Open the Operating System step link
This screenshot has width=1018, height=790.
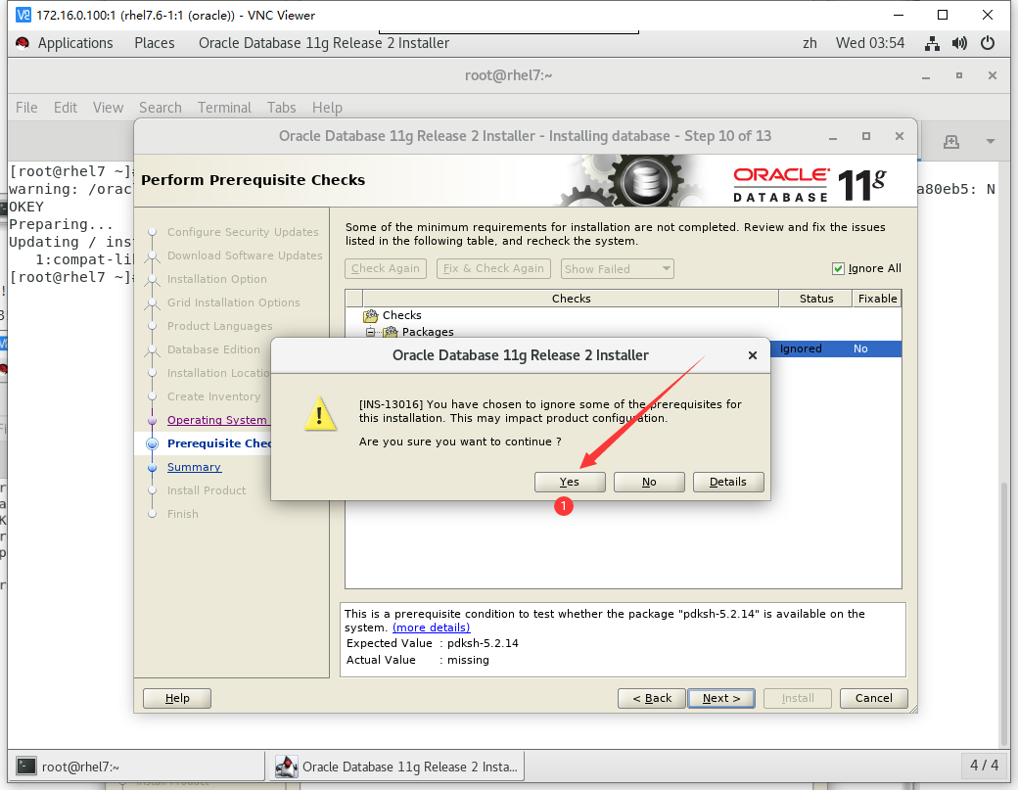(x=217, y=420)
